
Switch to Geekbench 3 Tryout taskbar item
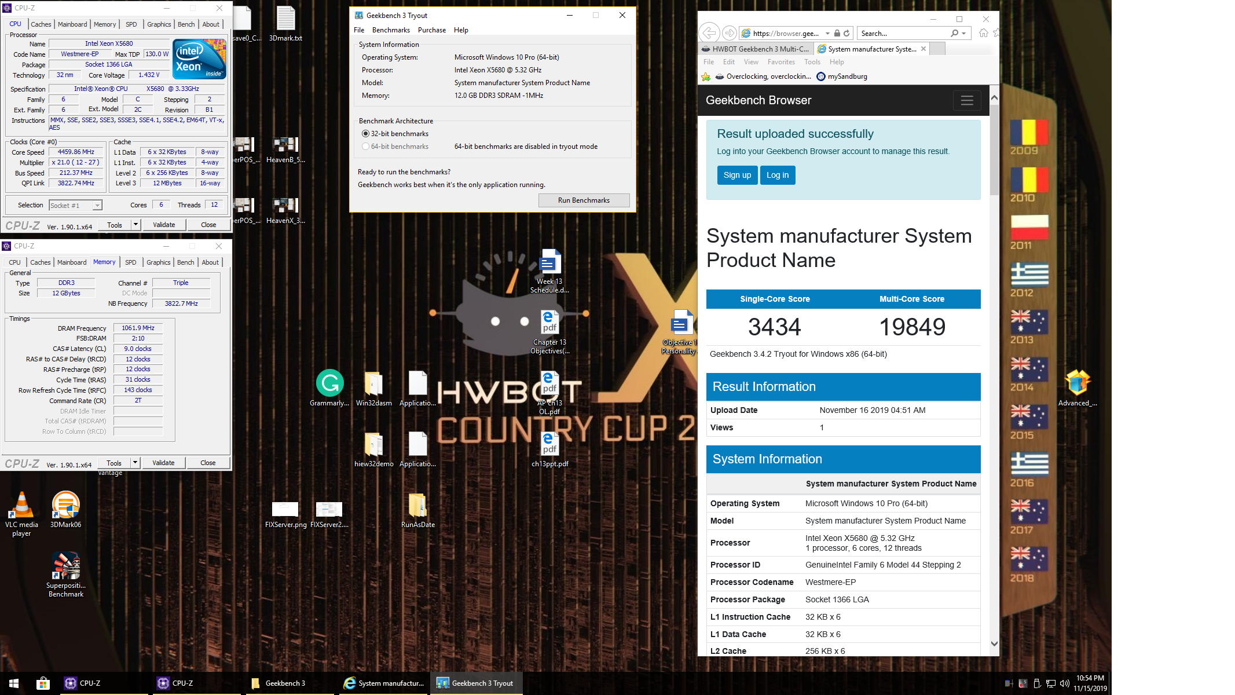[476, 683]
